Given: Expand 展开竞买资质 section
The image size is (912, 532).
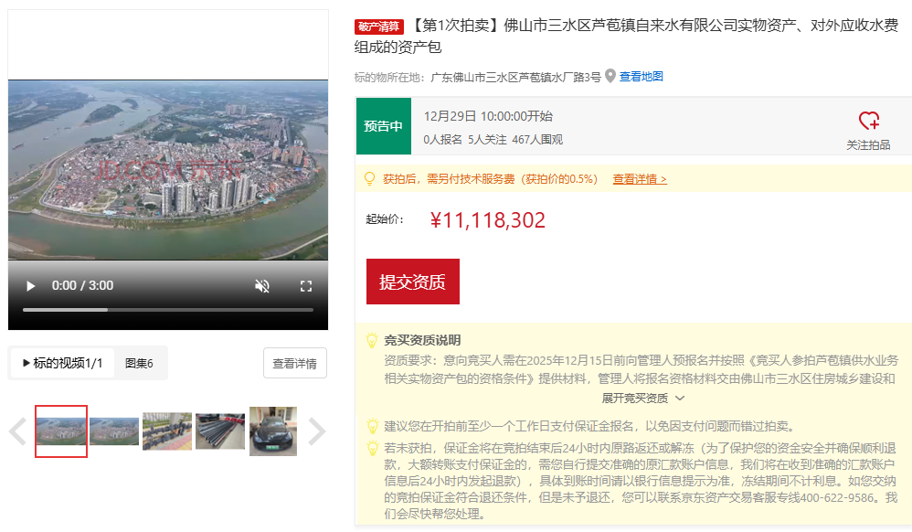Looking at the screenshot, I should click(x=642, y=399).
